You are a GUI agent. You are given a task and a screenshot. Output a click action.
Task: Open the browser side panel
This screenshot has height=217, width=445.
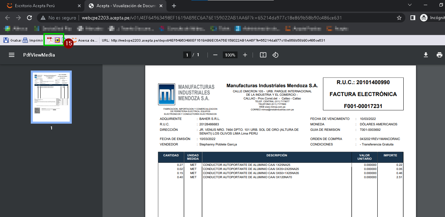point(413,18)
